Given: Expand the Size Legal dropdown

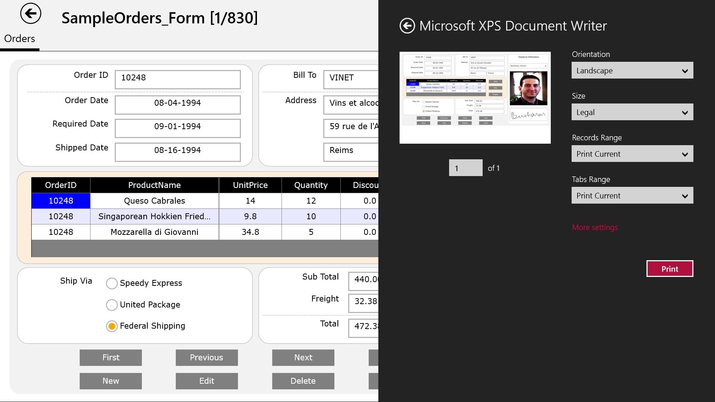Looking at the screenshot, I should coord(632,112).
